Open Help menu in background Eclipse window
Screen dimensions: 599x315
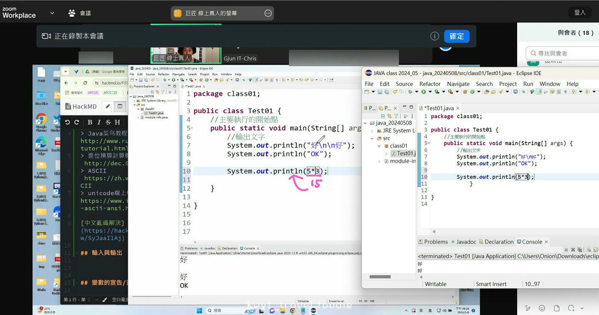click(x=238, y=74)
